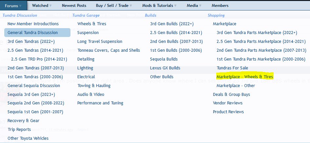
Task: Open 2.5 Gen Tundra Parts Marketplace
Action: [261, 41]
